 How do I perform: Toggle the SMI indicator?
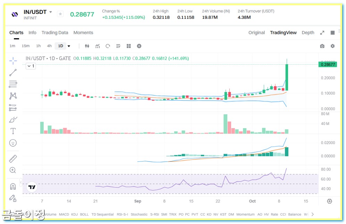(x=164, y=214)
